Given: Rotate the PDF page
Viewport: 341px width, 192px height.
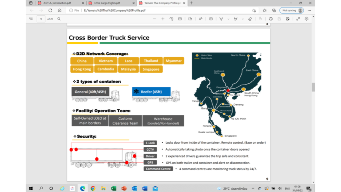Looking at the screenshot, I should pos(171,19).
